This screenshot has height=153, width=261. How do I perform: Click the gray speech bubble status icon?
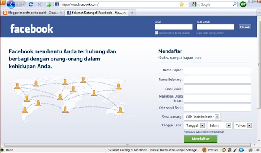(250, 150)
